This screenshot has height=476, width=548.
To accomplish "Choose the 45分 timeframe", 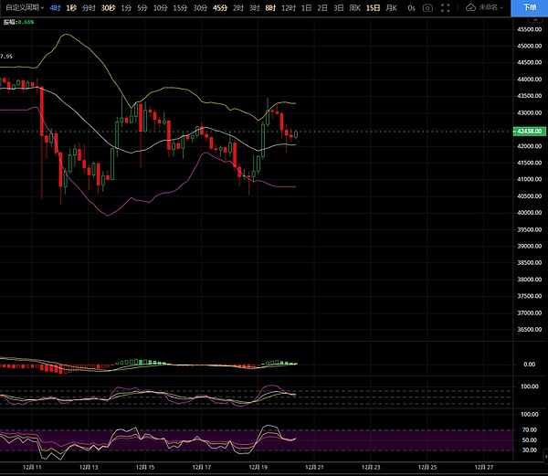I will tap(220, 7).
